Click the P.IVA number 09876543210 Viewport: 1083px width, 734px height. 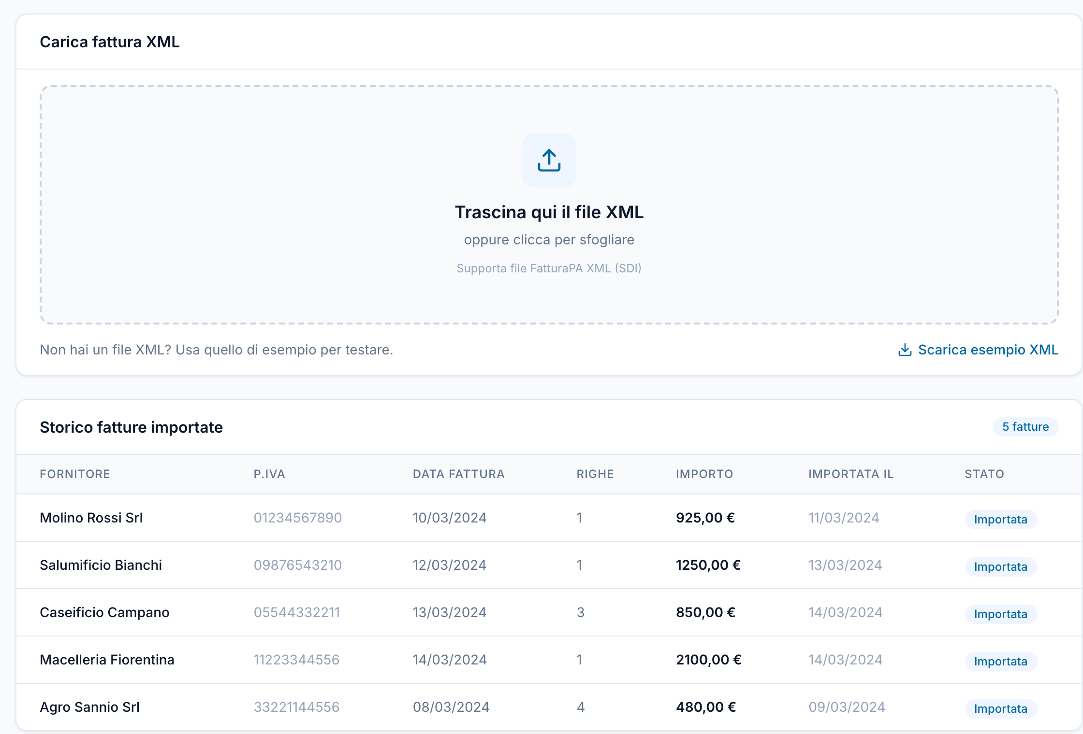click(297, 565)
